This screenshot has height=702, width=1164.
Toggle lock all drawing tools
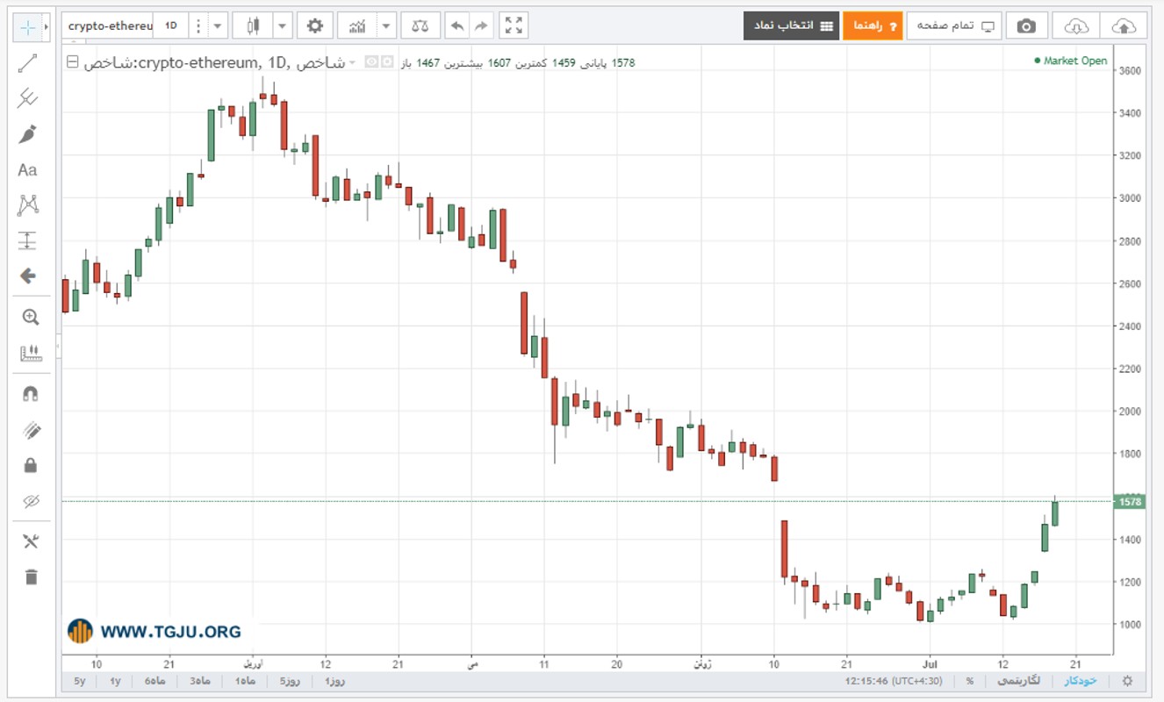[x=31, y=465]
